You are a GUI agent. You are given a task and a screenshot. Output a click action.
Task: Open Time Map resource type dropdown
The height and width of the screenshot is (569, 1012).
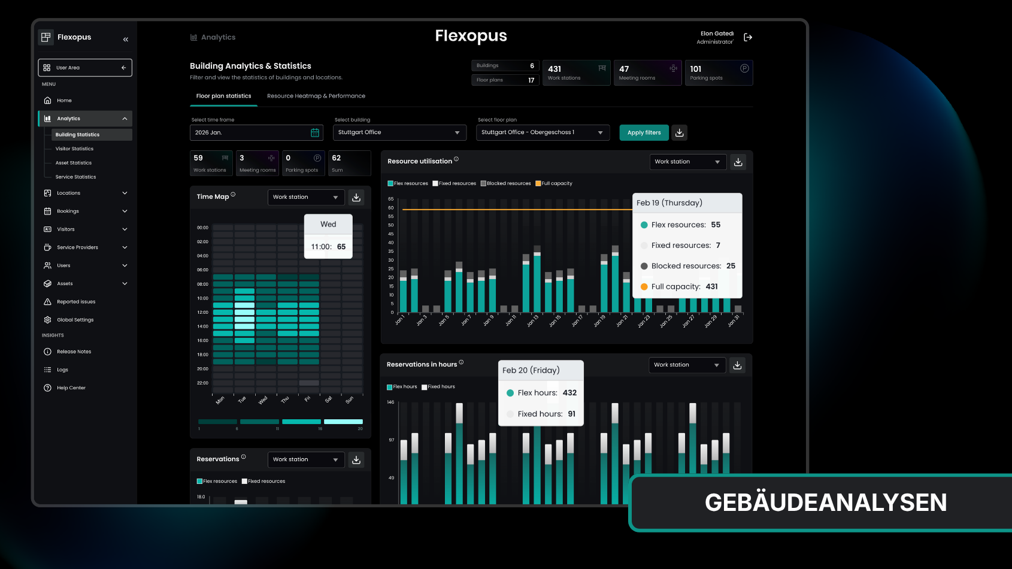point(306,197)
